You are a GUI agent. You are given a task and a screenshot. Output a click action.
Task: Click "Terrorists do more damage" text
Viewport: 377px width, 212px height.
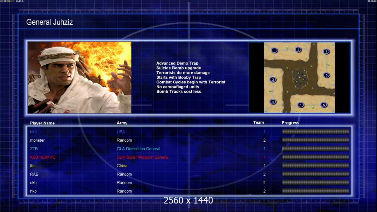[x=183, y=73]
